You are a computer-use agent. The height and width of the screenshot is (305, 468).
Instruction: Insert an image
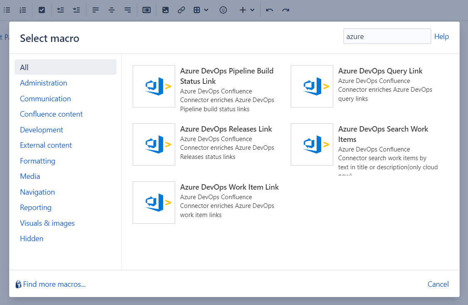165,10
